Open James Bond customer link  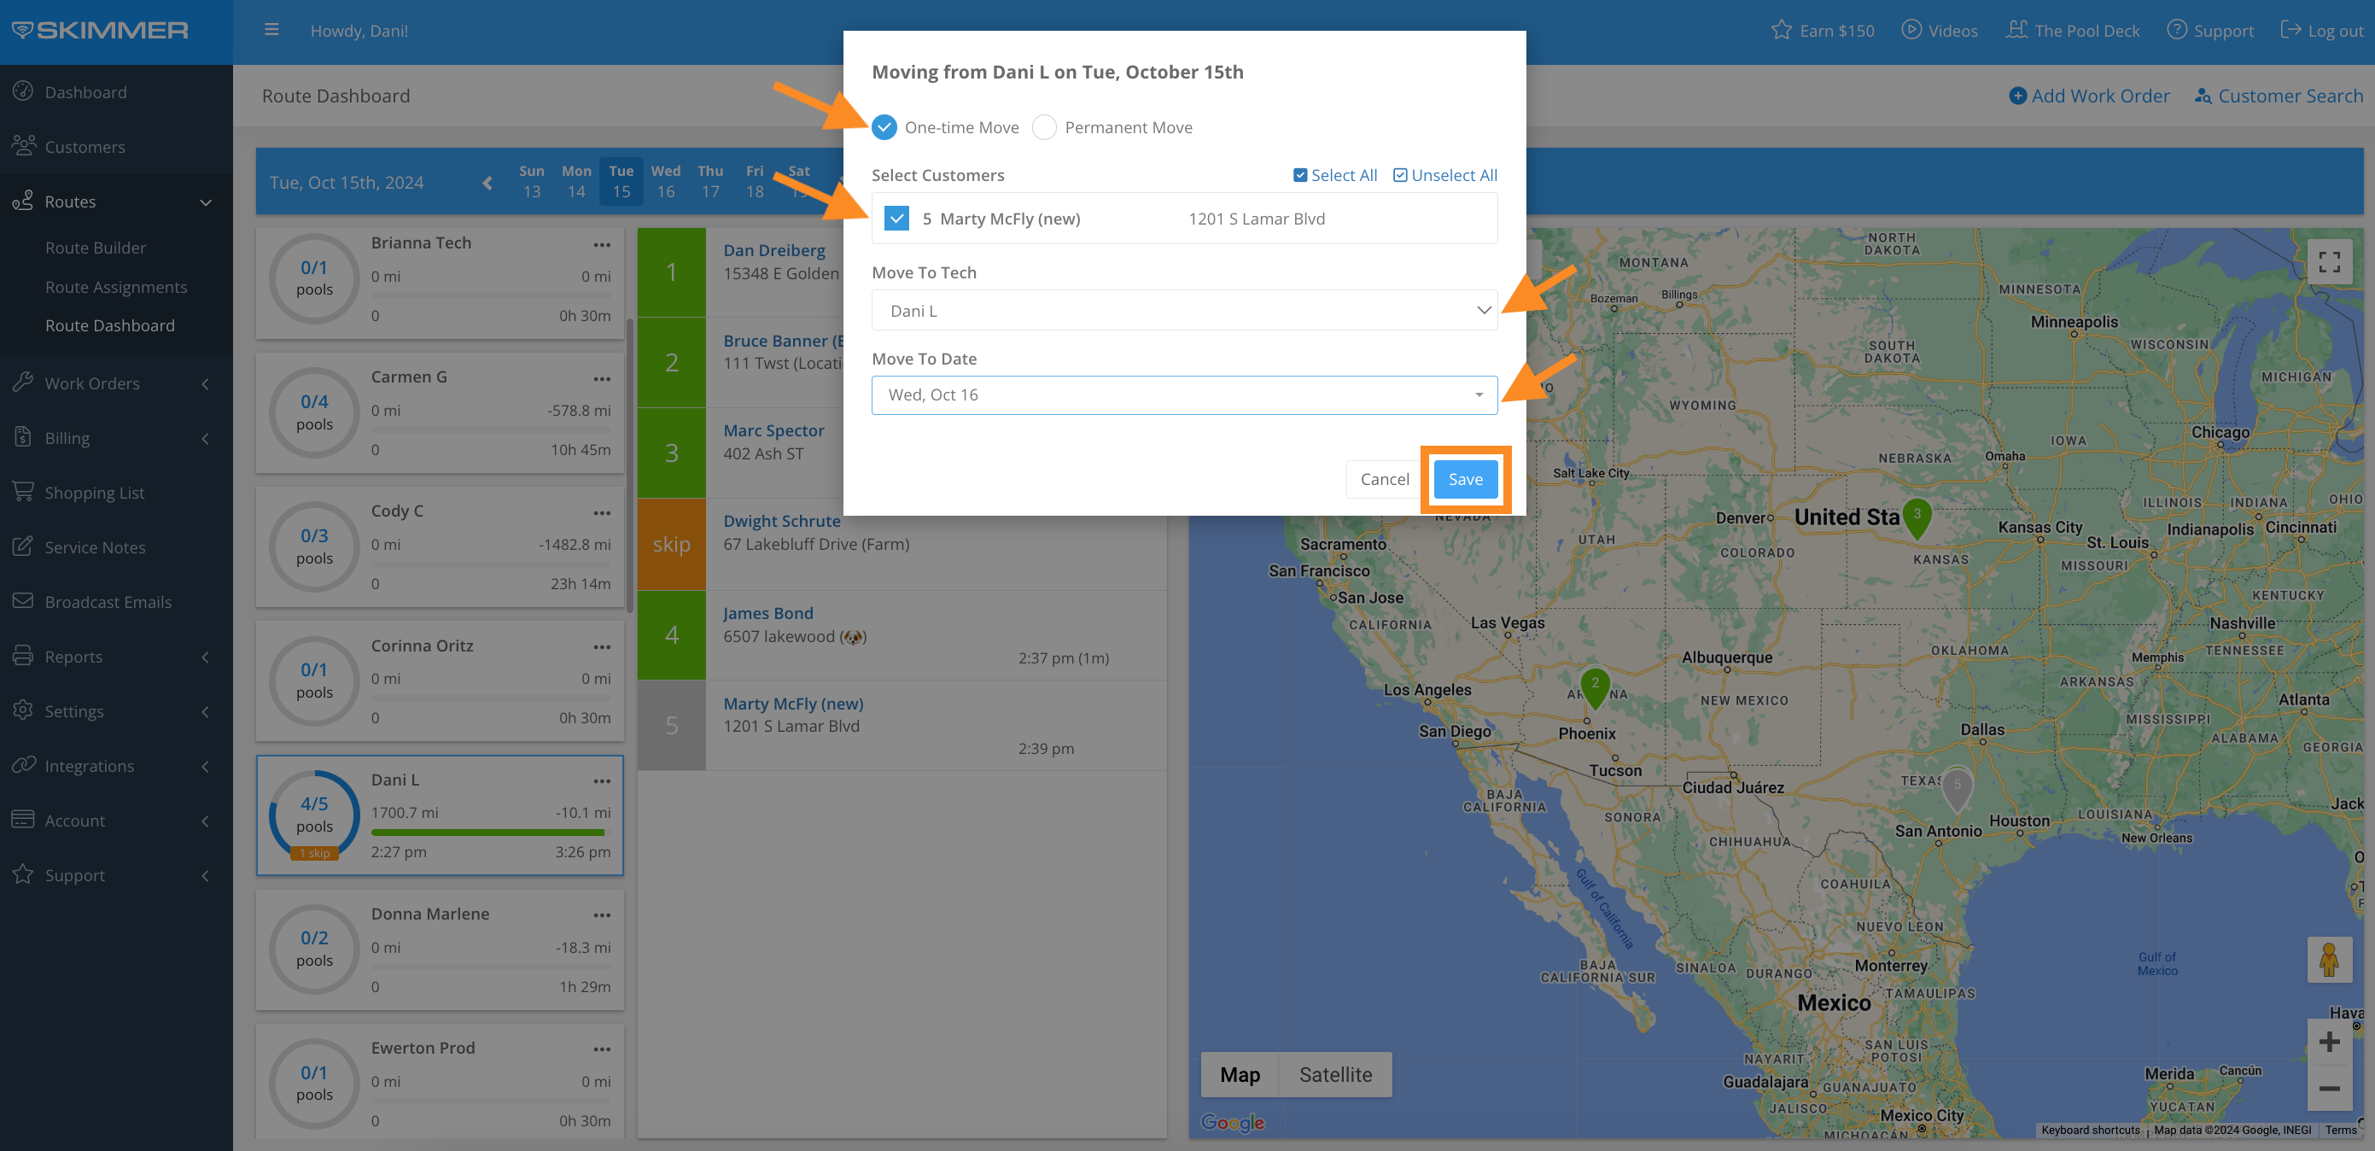click(x=768, y=613)
